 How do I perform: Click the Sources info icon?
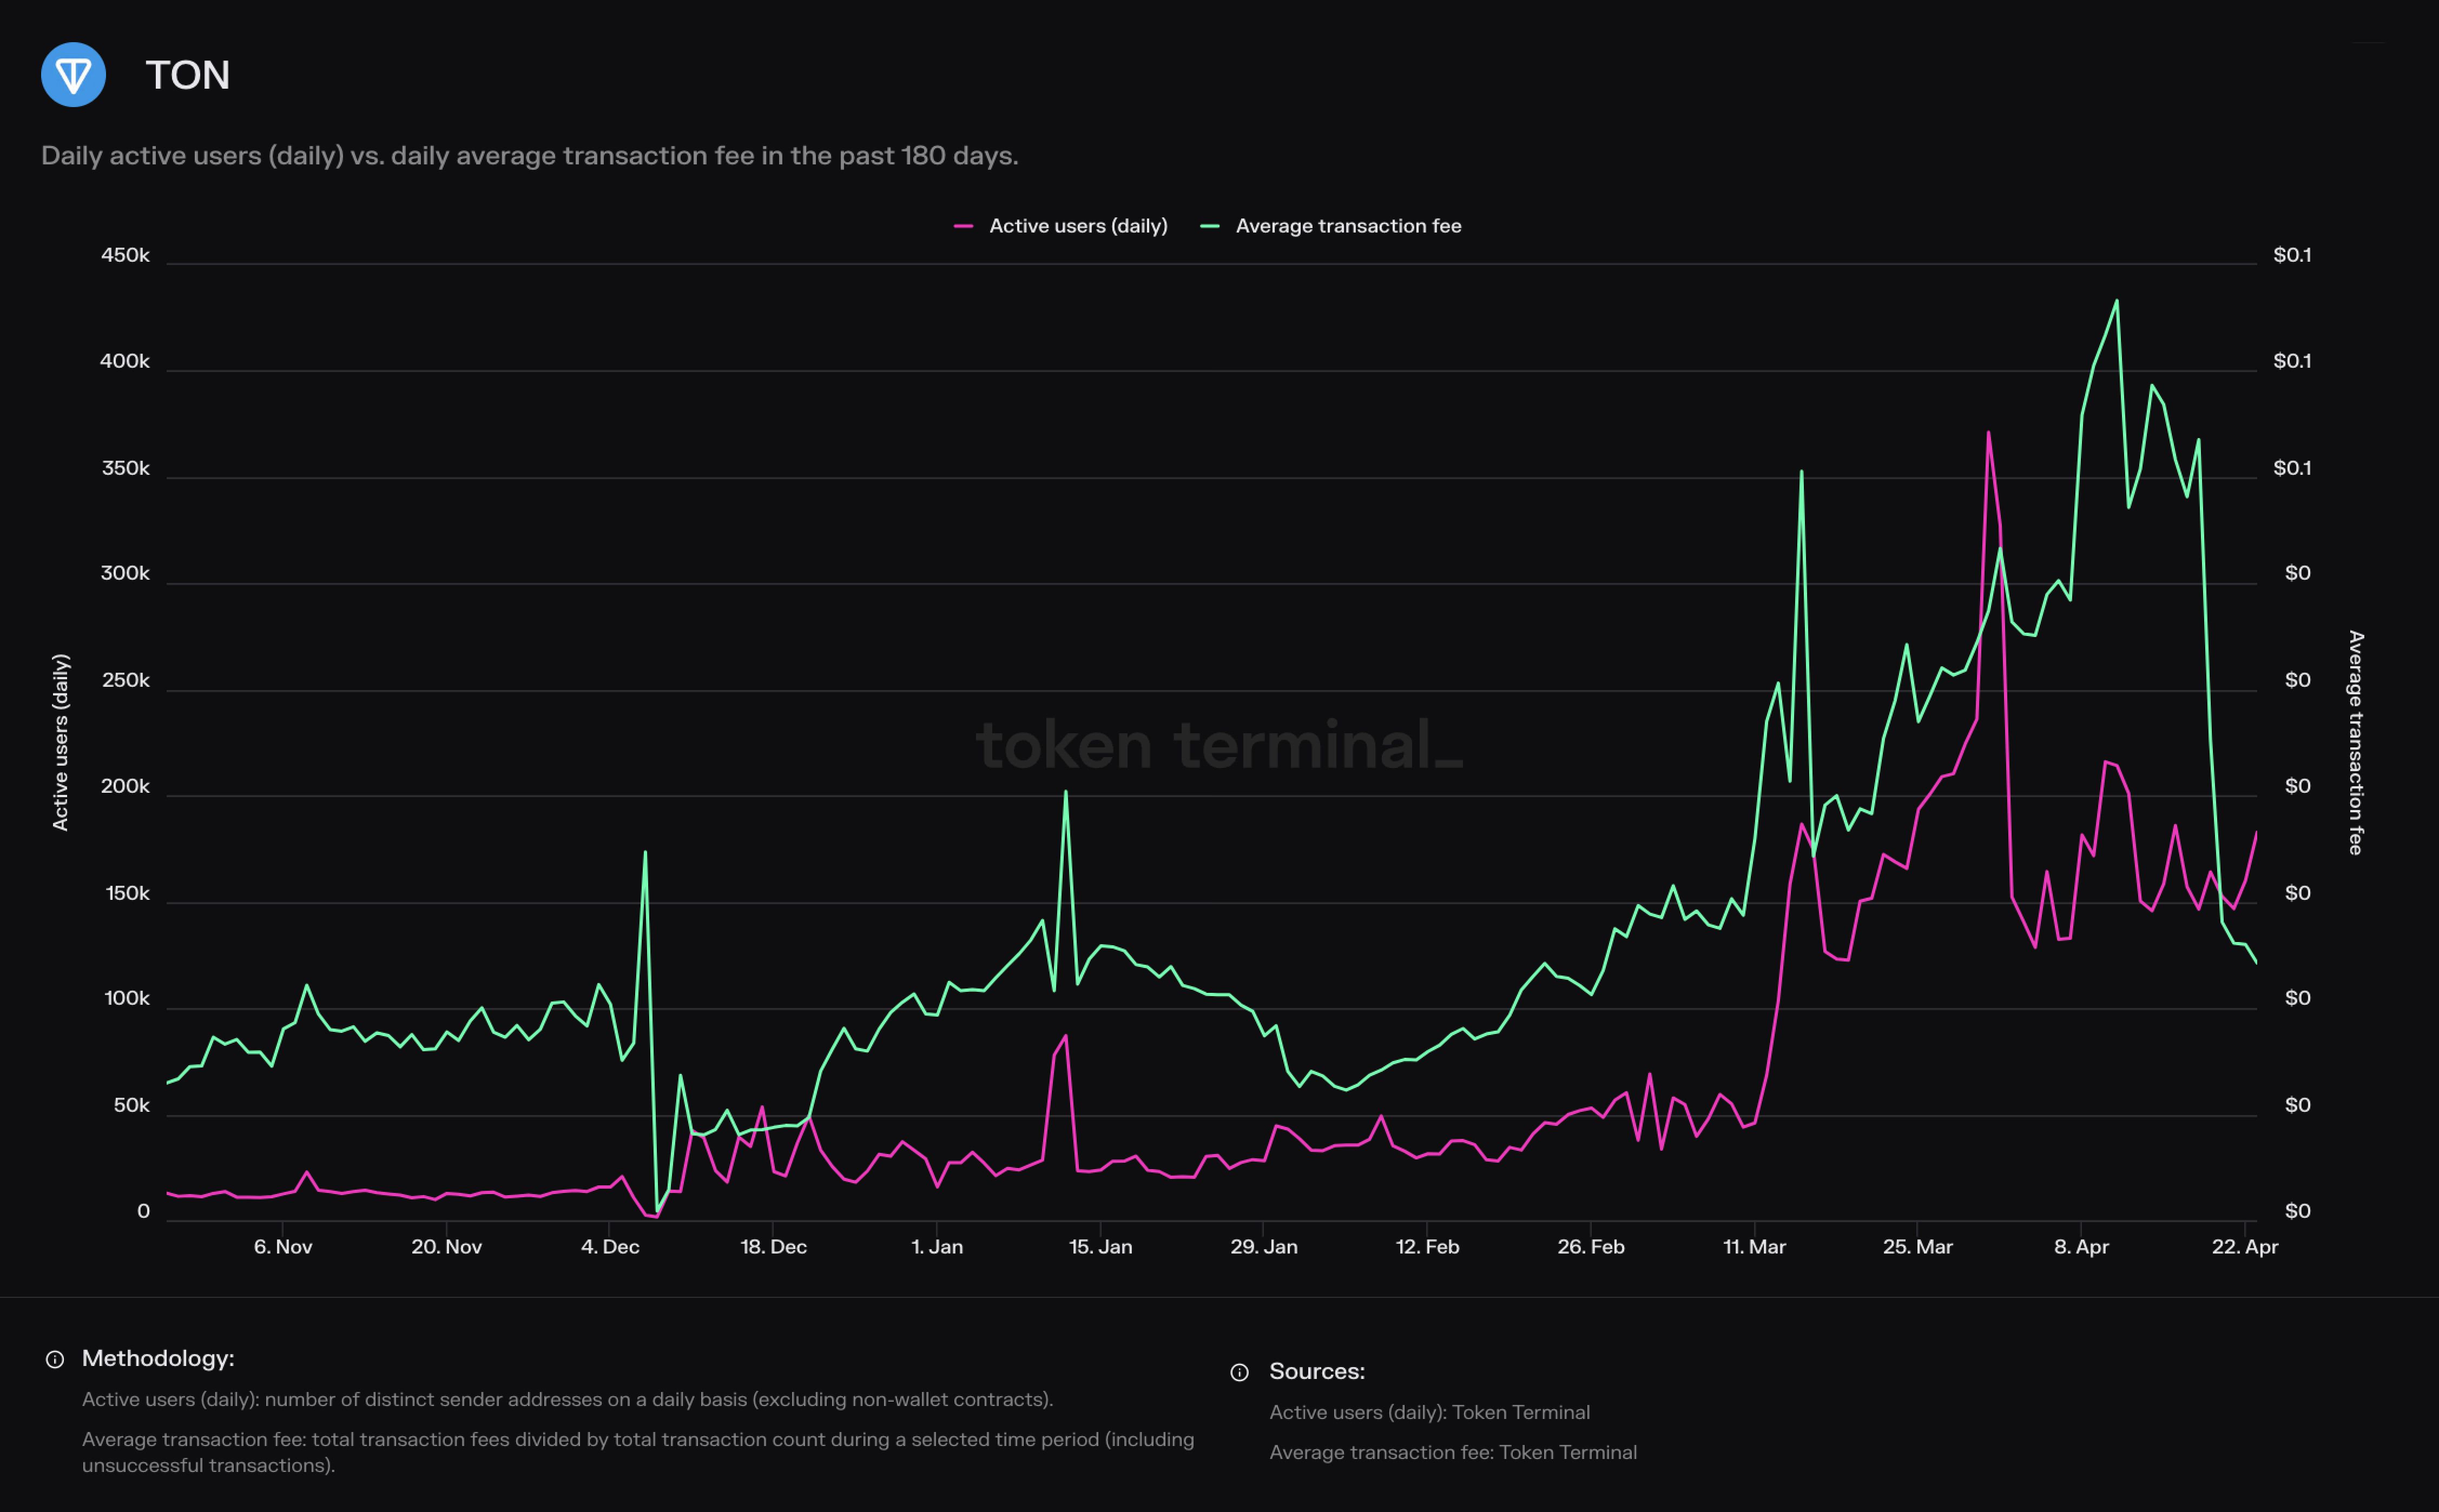[1240, 1372]
